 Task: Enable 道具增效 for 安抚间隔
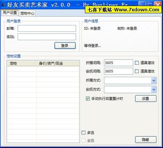point(137,71)
